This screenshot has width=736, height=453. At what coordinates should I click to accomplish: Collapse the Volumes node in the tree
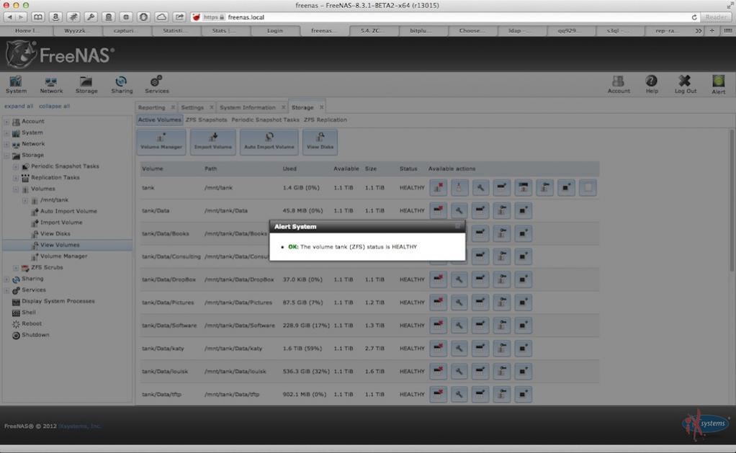pos(16,189)
